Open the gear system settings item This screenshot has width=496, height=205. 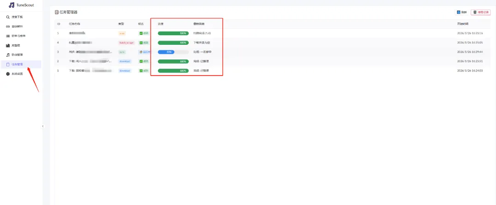click(21, 74)
